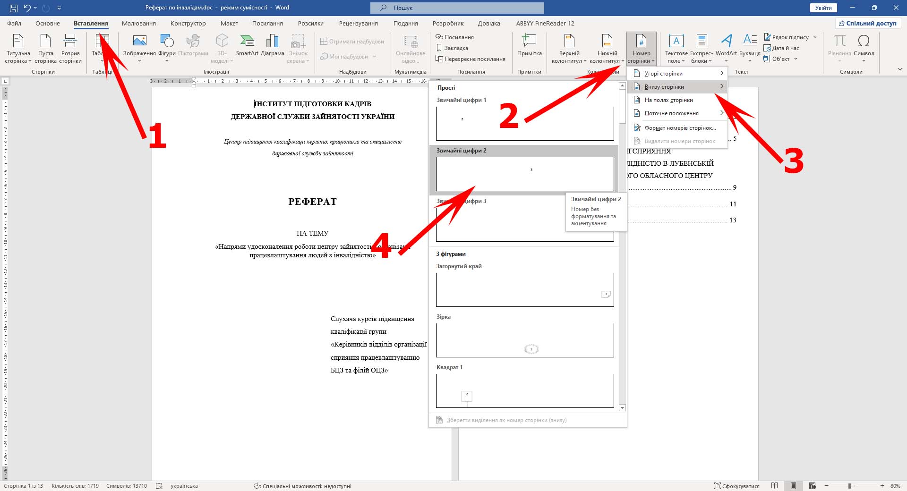Screen dimensions: 907x491
Task: Switch to Web Layout view icon
Action: tap(812, 486)
